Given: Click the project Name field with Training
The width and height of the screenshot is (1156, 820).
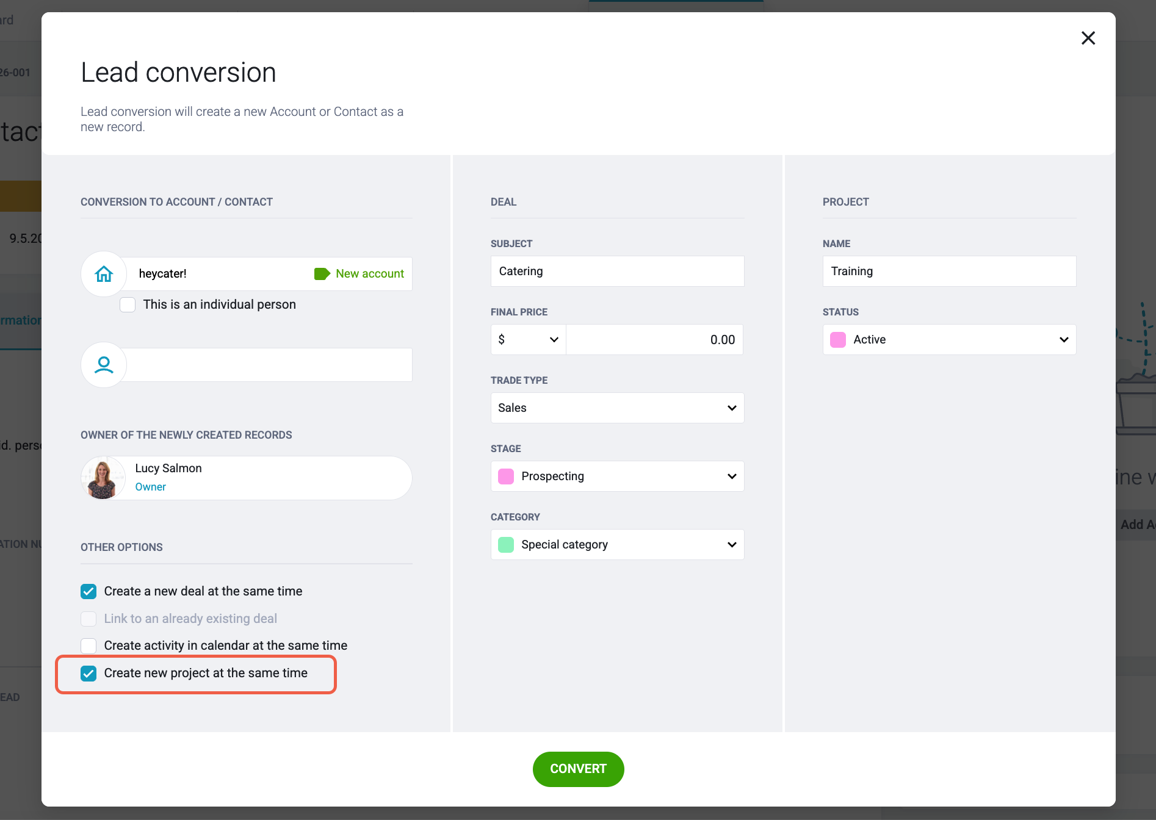Looking at the screenshot, I should tap(949, 271).
